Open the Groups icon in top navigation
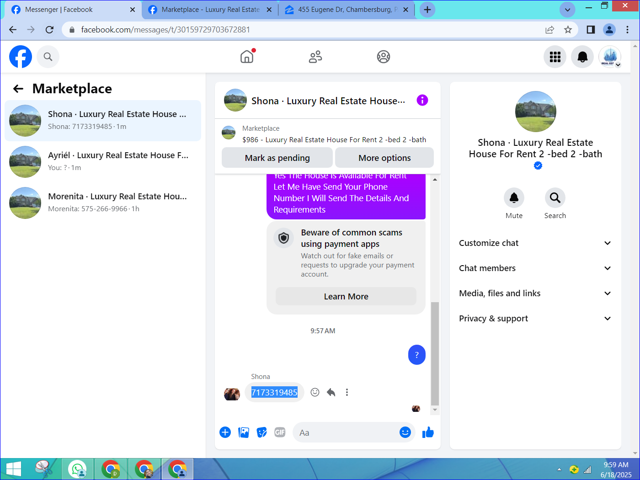 pyautogui.click(x=384, y=57)
